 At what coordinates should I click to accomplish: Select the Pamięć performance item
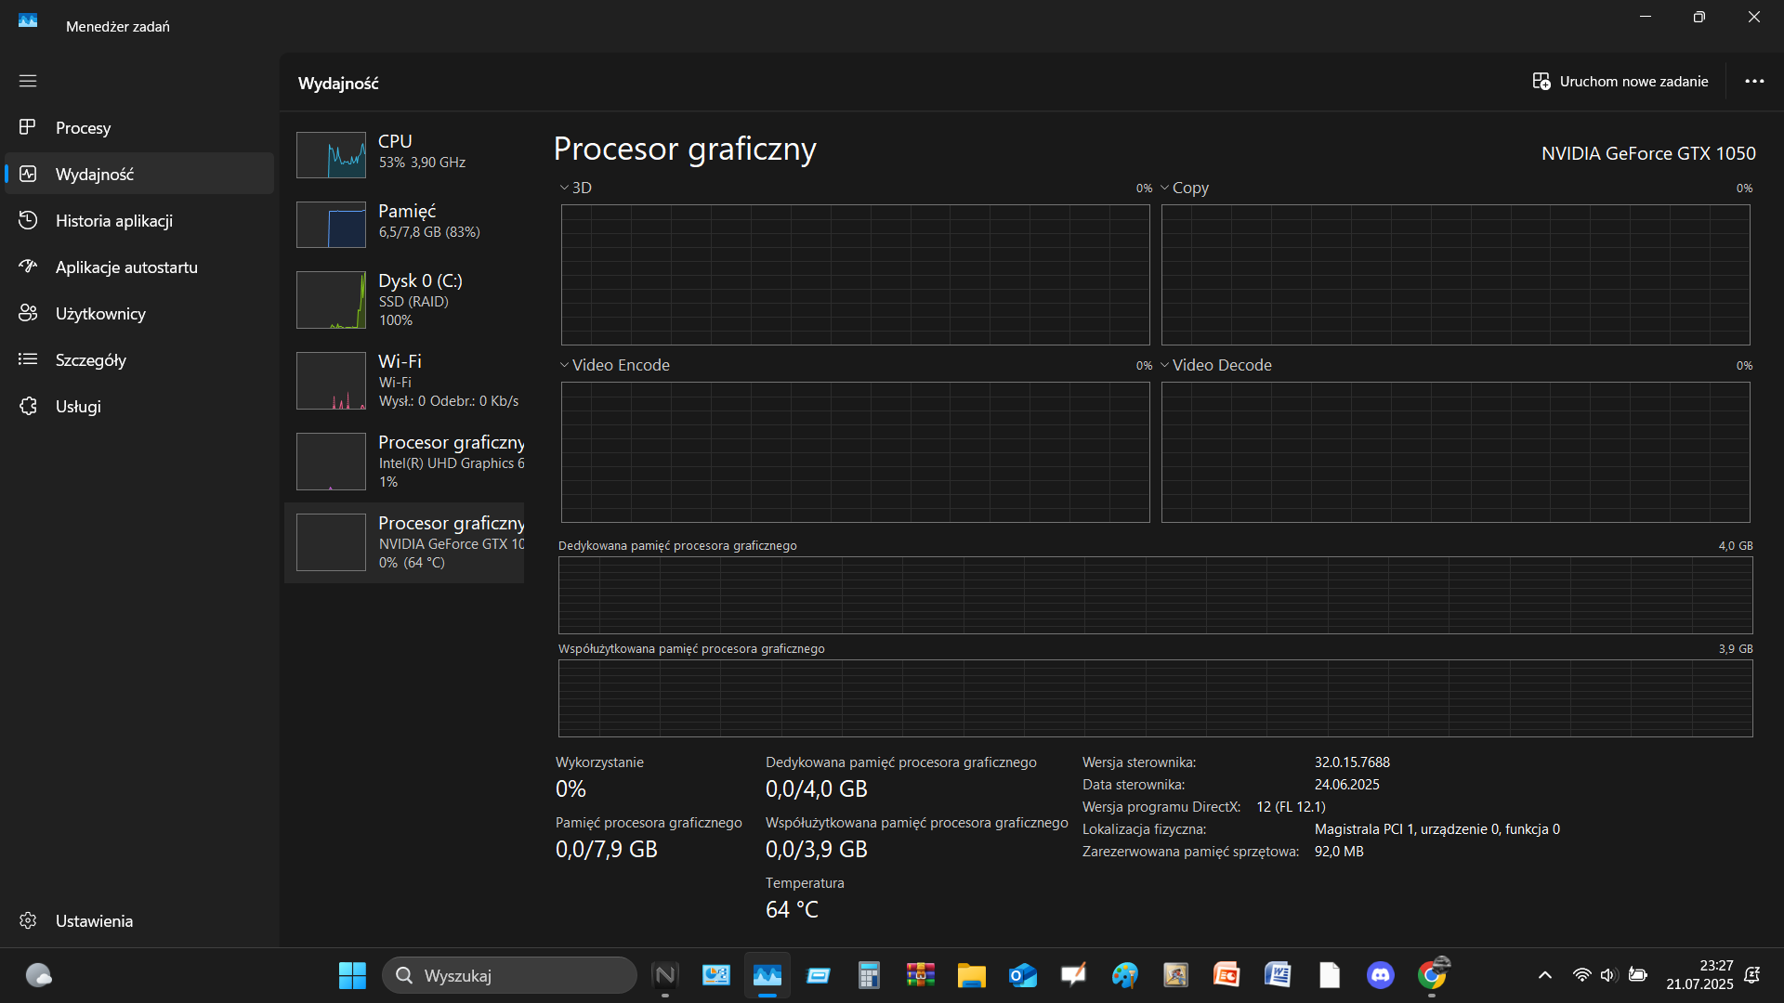(x=404, y=224)
